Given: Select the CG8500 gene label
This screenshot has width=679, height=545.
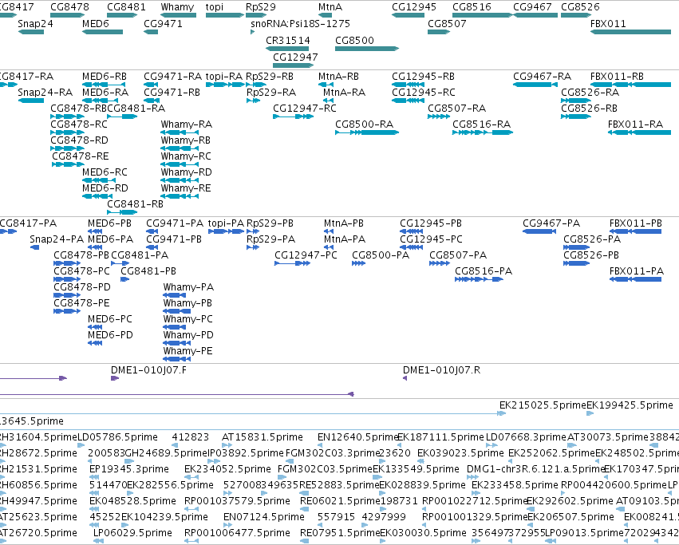Looking at the screenshot, I should click(354, 41).
